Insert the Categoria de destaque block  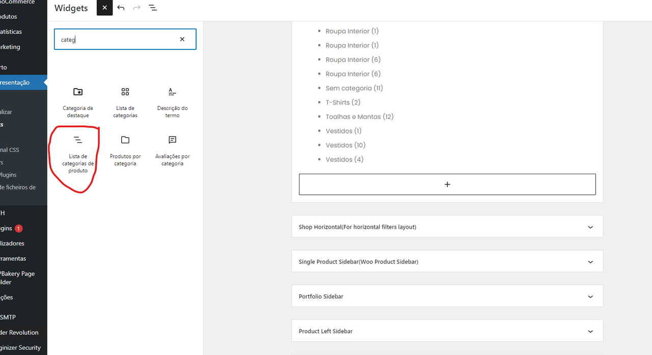click(78, 101)
